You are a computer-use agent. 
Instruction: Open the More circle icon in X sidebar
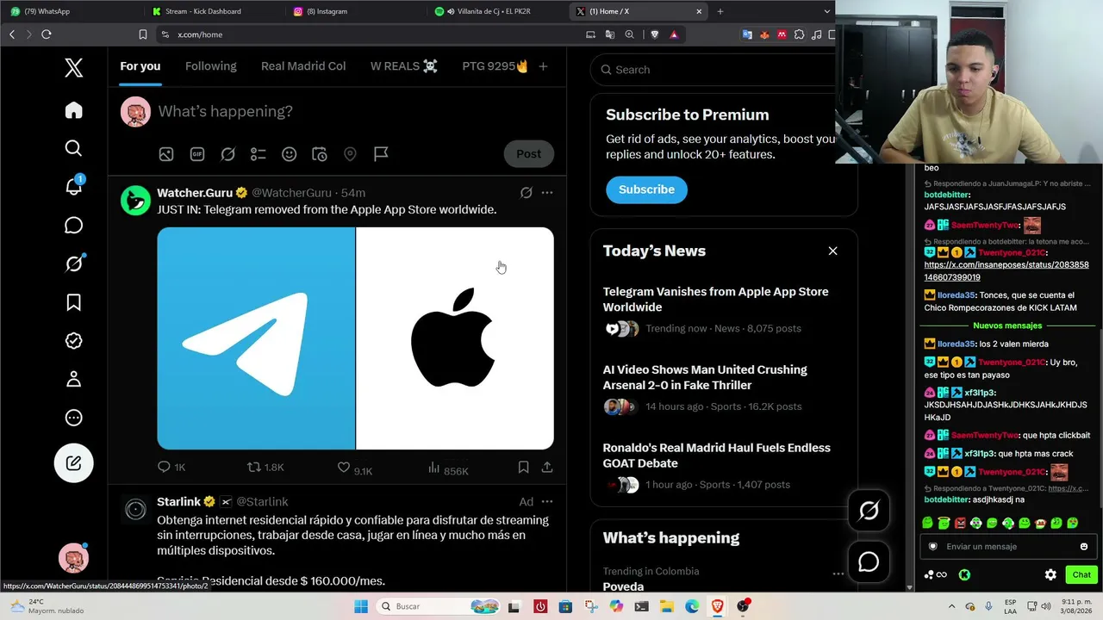[x=74, y=418]
